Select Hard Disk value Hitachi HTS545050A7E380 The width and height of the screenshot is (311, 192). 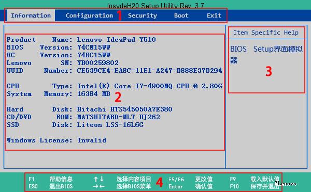click(124, 109)
